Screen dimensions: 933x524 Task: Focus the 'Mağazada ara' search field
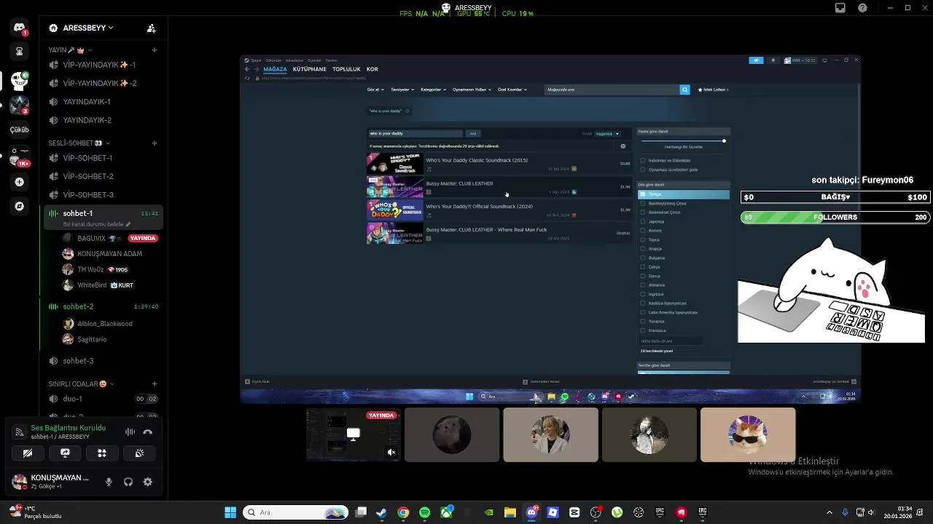coord(612,90)
